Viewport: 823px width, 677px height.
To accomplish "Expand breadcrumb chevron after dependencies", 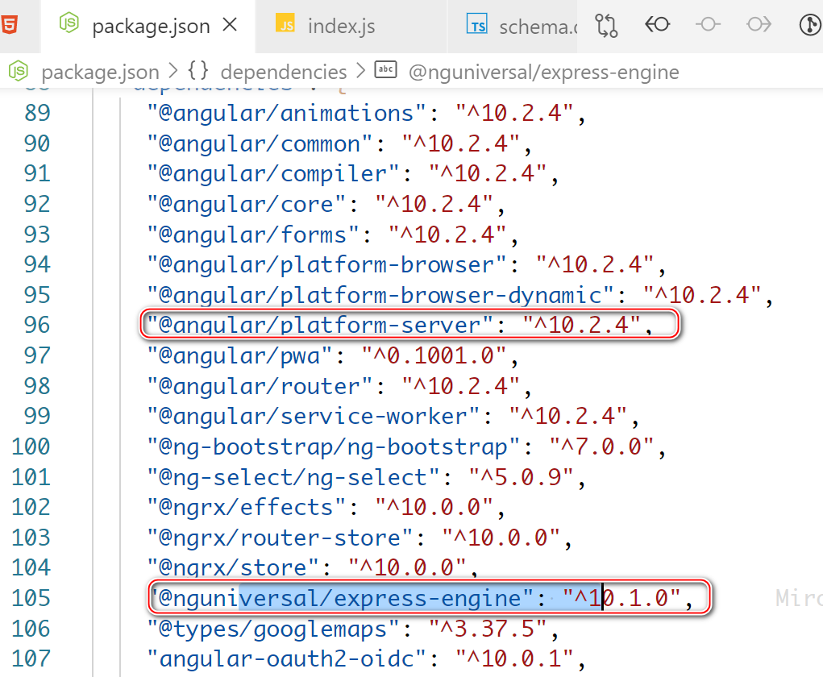I will click(360, 70).
